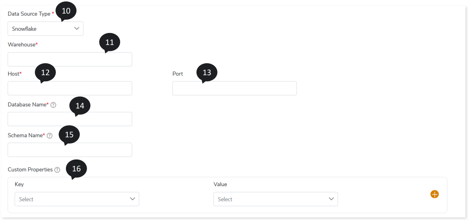Select the Port input field
This screenshot has width=469, height=221.
[234, 88]
